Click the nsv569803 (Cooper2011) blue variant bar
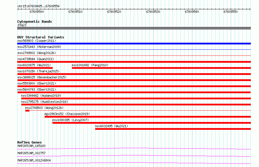 pos(134,44)
